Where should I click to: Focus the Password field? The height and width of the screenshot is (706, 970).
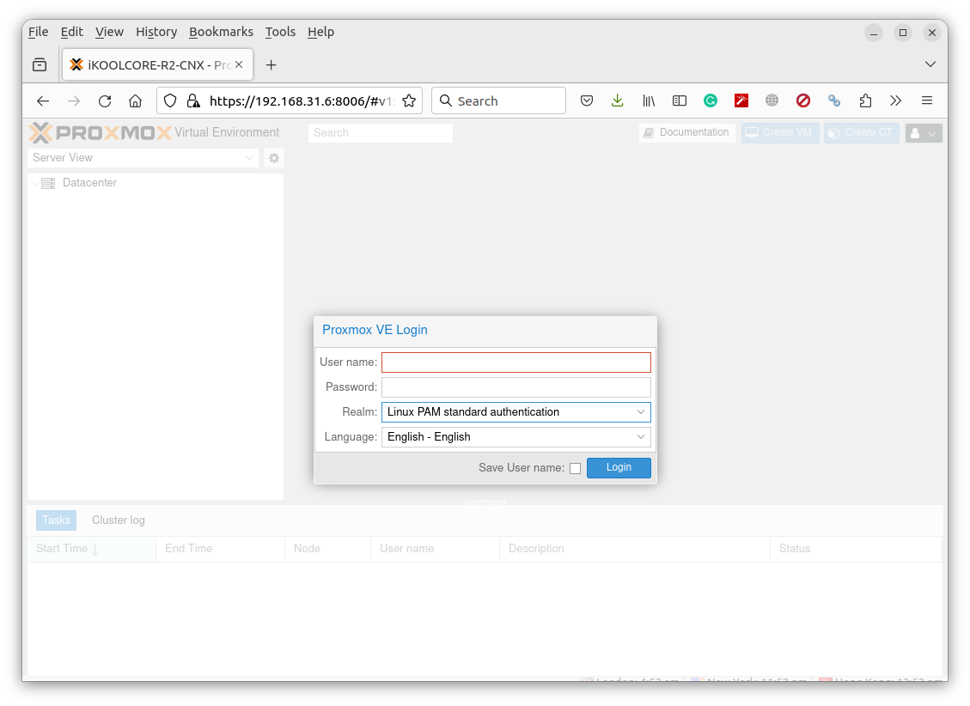pyautogui.click(x=516, y=387)
